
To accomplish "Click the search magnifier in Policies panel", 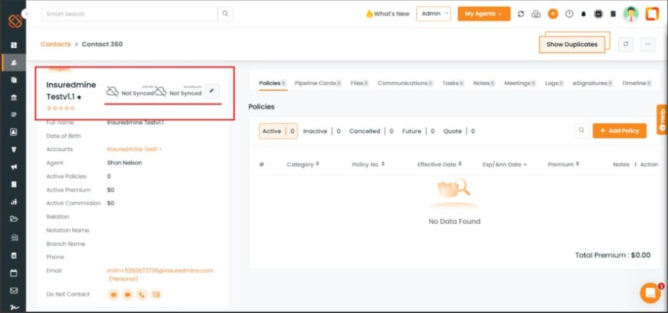I will (x=582, y=131).
